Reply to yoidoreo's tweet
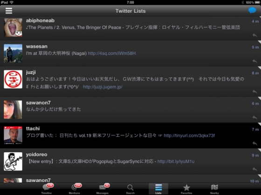The width and height of the screenshot is (261, 195). [254, 169]
